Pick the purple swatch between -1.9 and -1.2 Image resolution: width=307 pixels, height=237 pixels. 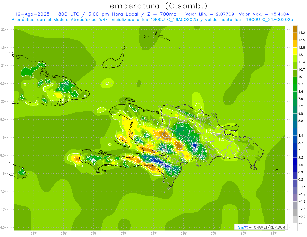tap(295, 198)
